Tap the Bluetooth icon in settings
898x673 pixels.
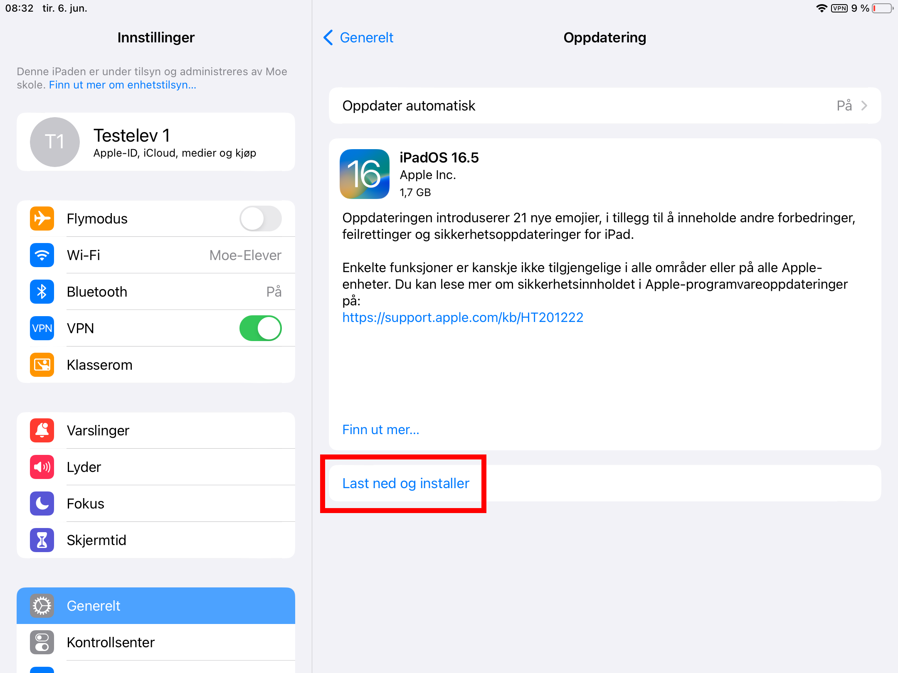[40, 290]
